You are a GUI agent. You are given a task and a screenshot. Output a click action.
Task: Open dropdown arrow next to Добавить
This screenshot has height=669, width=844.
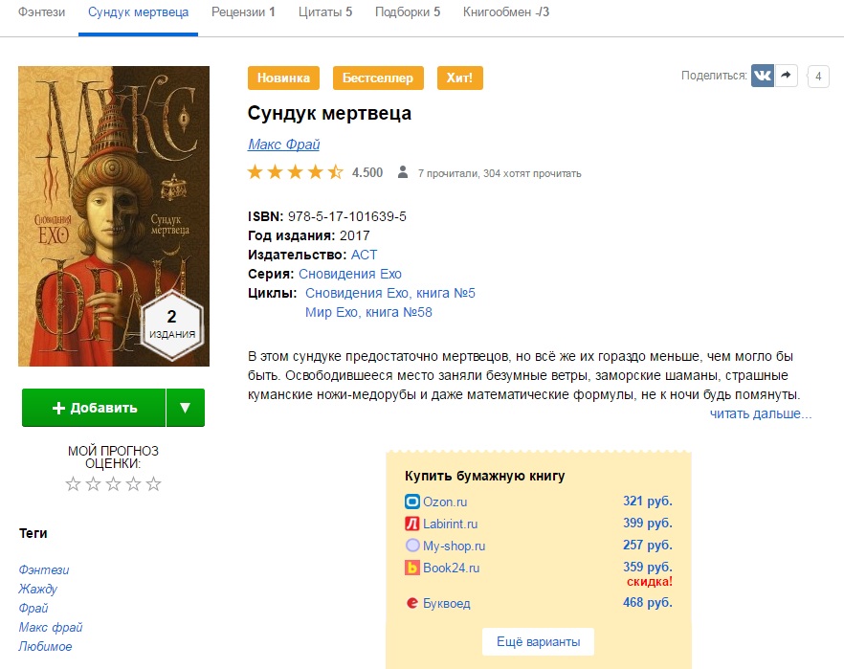point(186,408)
